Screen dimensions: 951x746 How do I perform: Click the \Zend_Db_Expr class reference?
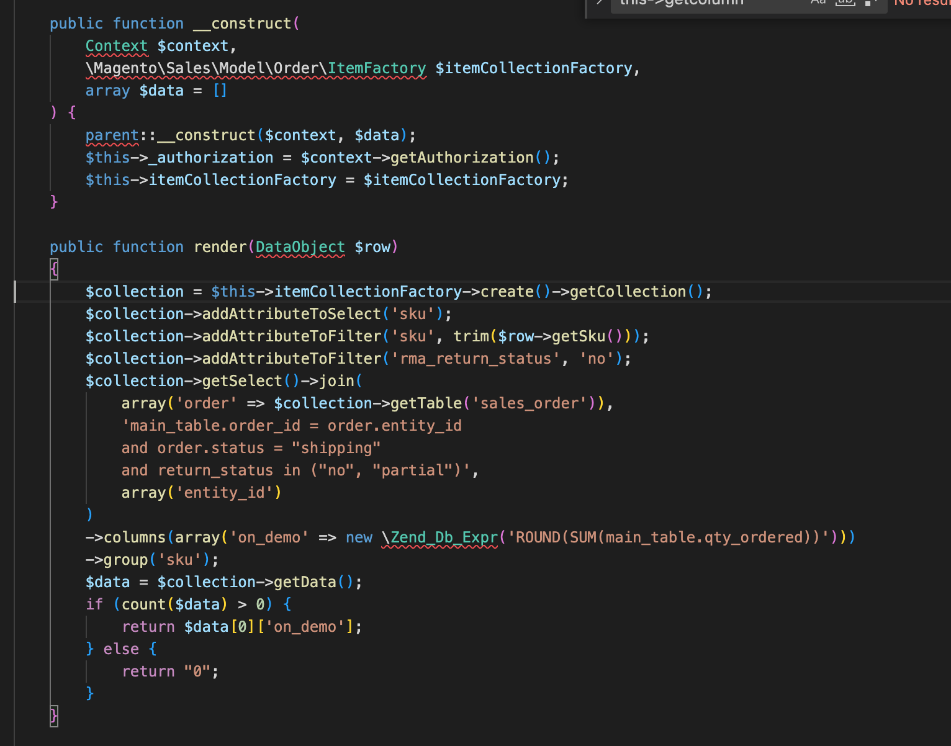click(x=440, y=537)
